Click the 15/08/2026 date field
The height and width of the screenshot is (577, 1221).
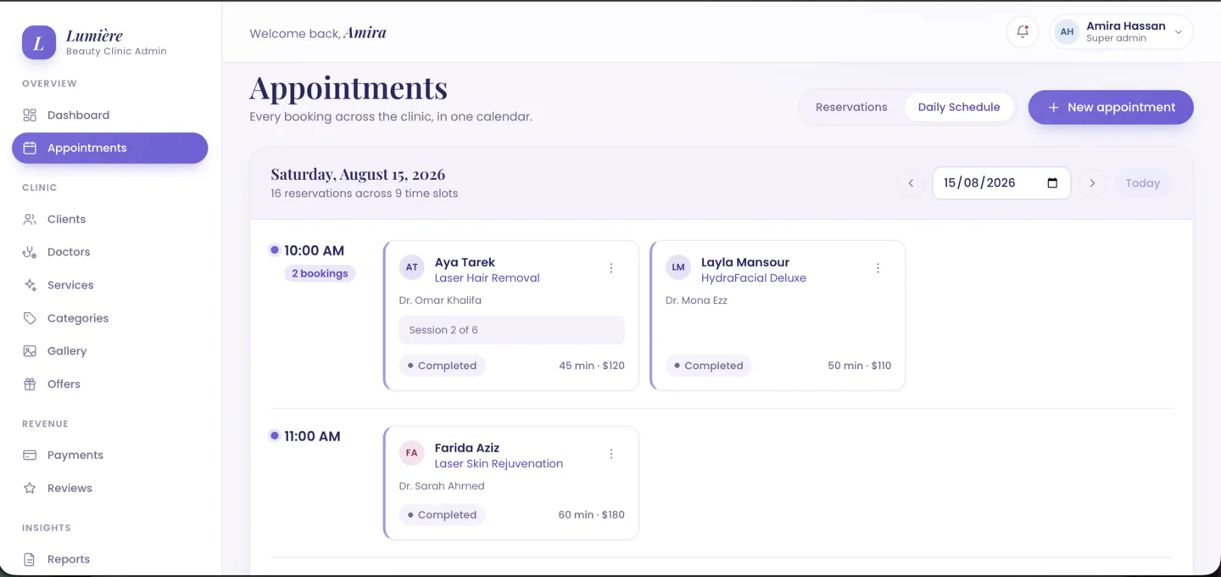tap(1001, 183)
